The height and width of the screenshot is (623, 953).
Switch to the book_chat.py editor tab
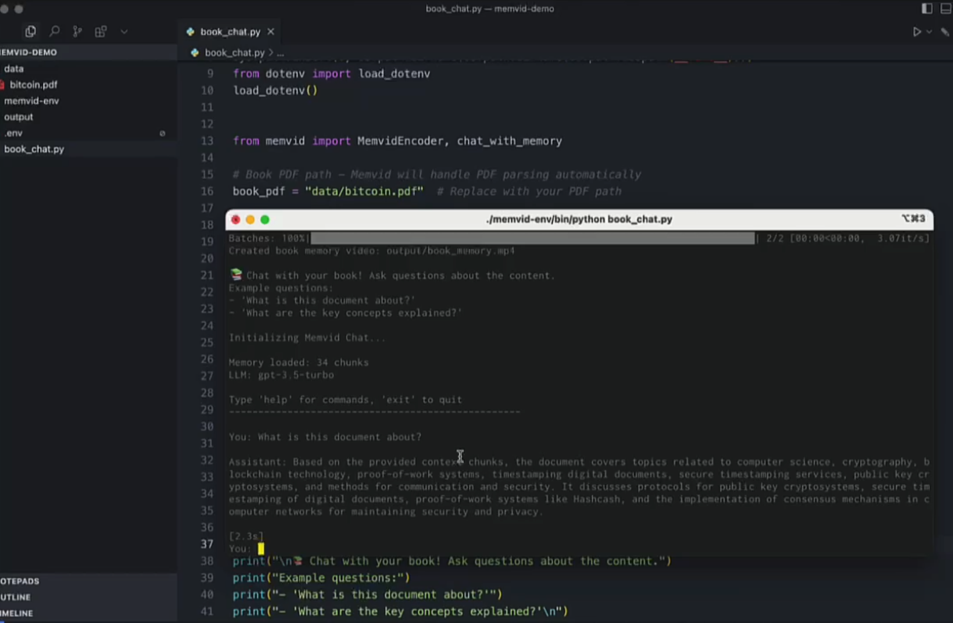[x=230, y=32]
